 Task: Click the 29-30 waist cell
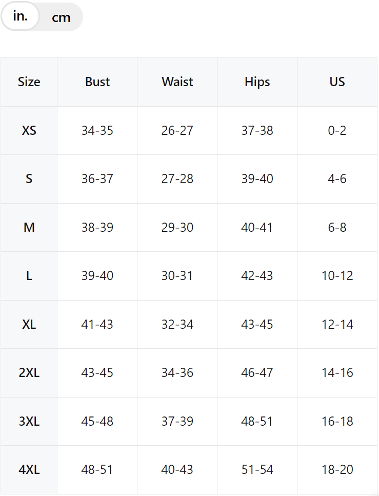tap(177, 228)
